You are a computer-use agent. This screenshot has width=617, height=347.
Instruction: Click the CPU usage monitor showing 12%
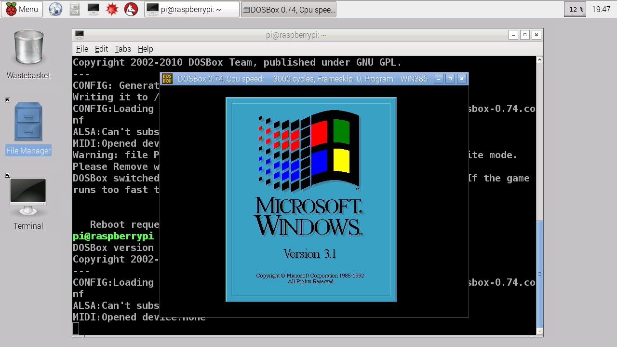[575, 9]
